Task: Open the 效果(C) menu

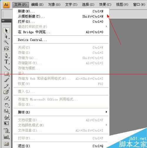Action: (105, 5)
